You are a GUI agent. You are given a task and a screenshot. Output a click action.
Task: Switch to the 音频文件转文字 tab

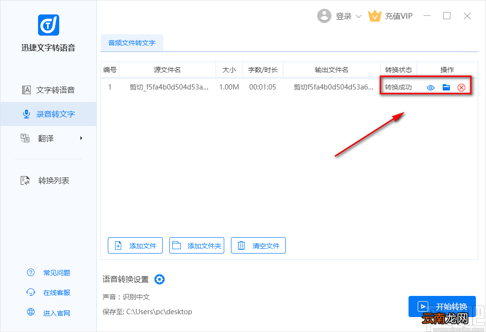[132, 43]
